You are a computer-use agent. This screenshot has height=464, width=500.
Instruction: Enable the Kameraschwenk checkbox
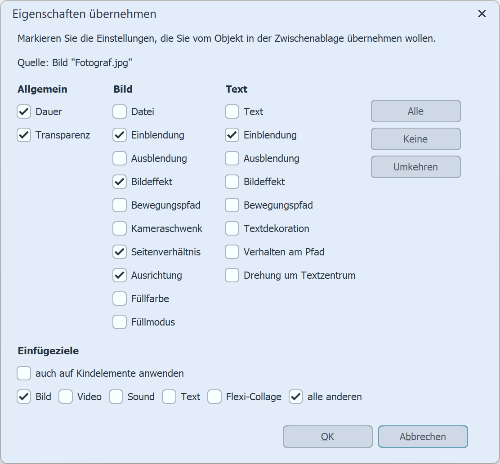click(x=120, y=228)
